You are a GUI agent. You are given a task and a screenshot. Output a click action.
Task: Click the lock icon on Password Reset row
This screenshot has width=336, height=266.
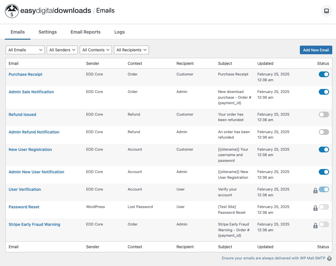click(315, 208)
